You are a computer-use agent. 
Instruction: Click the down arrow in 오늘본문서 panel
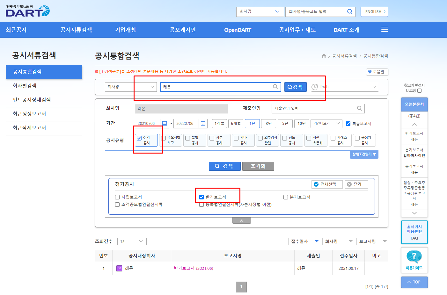point(414,213)
